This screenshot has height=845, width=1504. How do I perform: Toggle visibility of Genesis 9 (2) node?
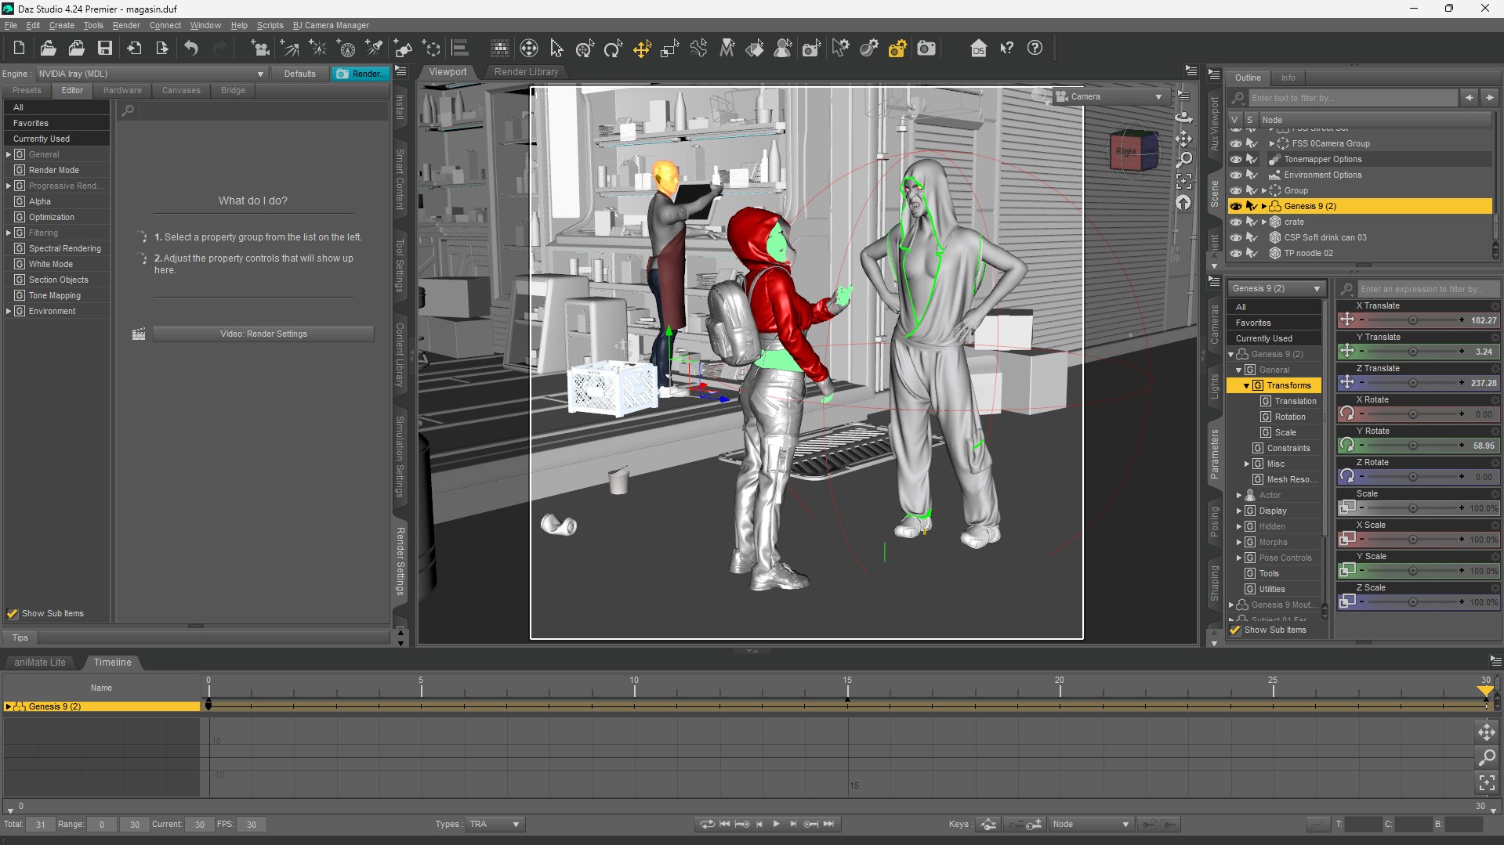(1236, 207)
